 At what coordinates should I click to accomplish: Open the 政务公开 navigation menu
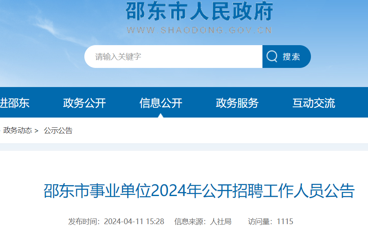point(84,103)
